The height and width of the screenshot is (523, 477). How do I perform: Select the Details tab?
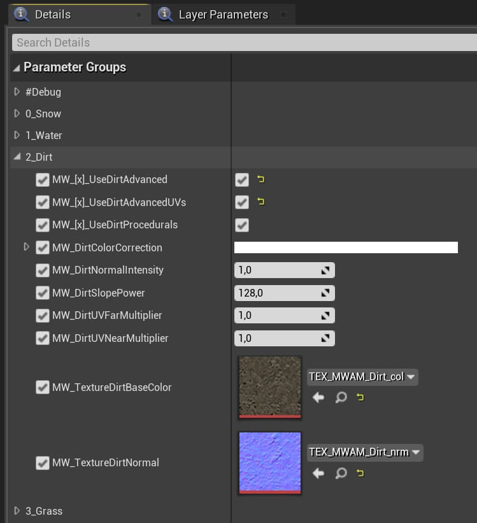pos(52,14)
